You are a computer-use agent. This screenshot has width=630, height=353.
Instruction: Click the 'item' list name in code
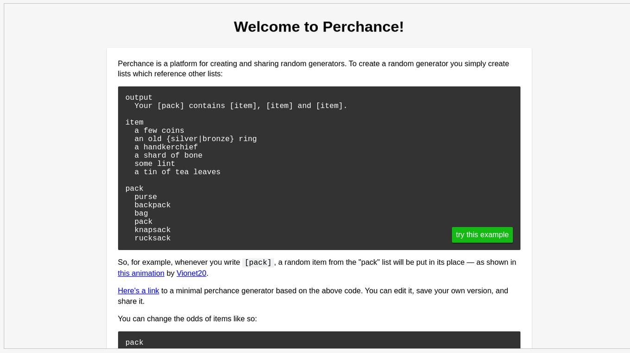tap(134, 122)
